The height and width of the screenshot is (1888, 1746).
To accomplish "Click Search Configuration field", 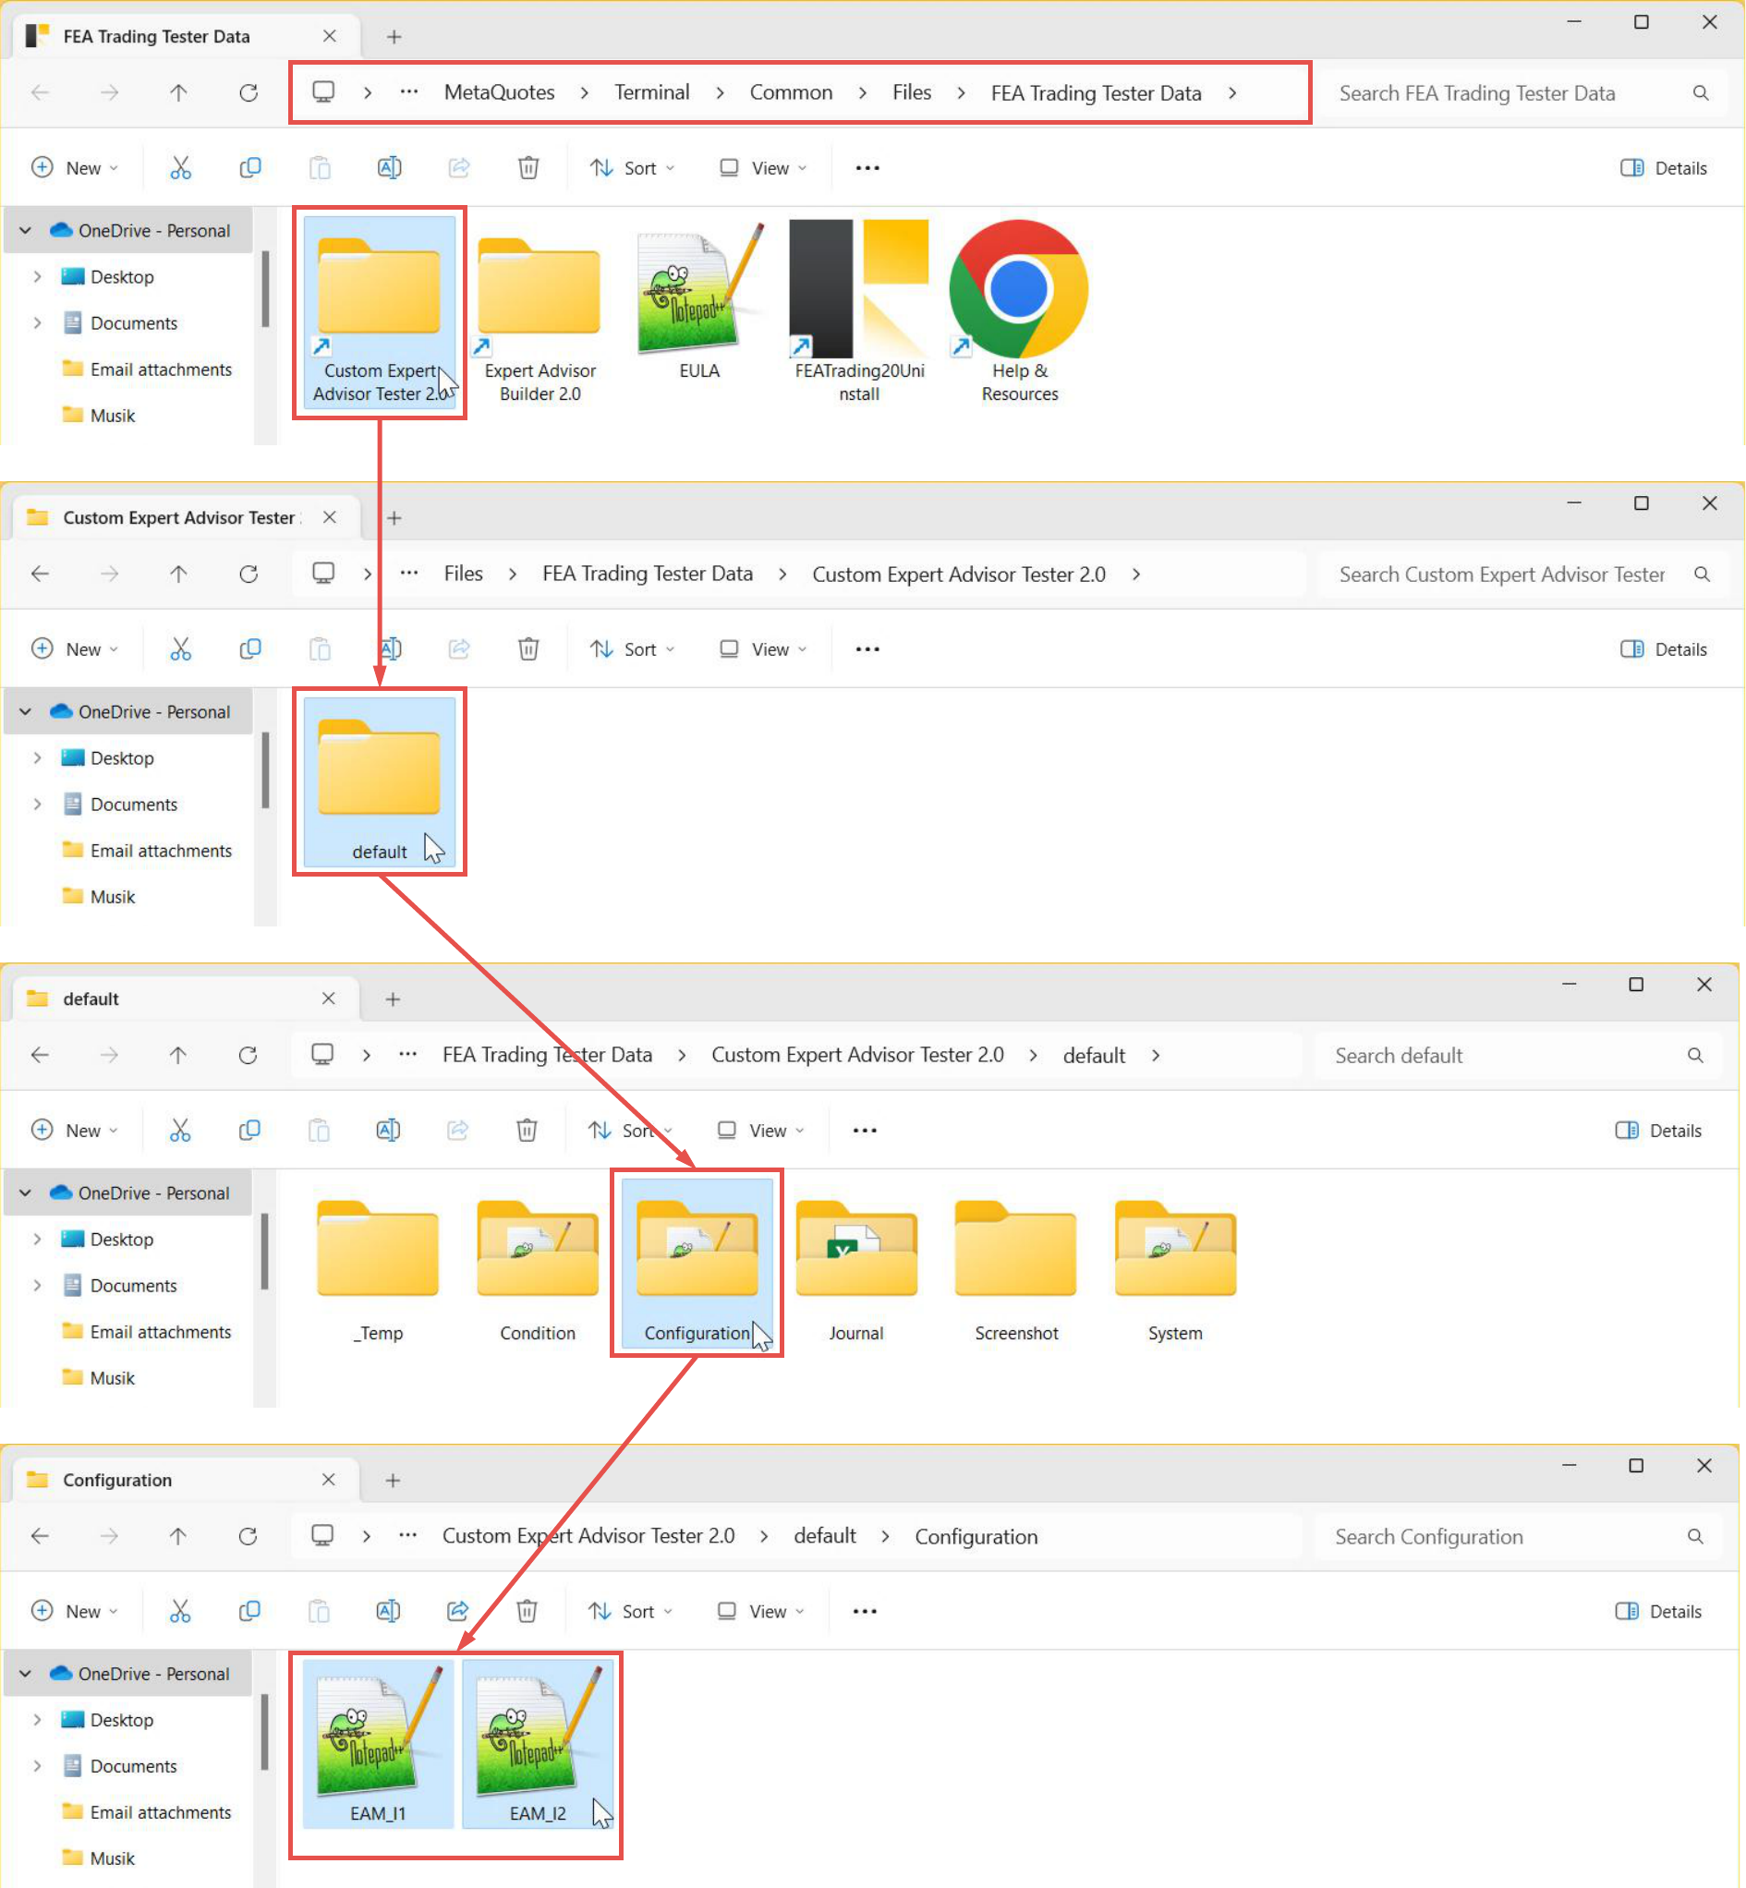I will tap(1517, 1536).
